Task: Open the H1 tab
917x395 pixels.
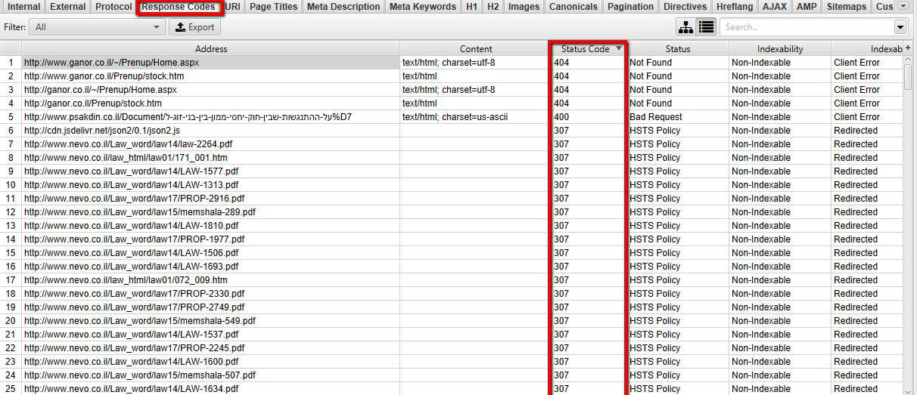Action: pos(471,7)
